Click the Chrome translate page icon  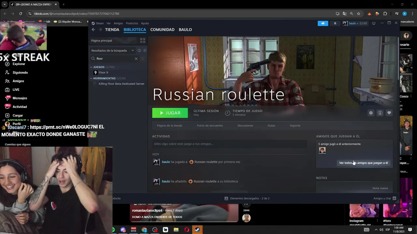coord(345,14)
